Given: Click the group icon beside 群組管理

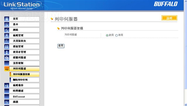Looking at the screenshot, I should tap(7, 46).
